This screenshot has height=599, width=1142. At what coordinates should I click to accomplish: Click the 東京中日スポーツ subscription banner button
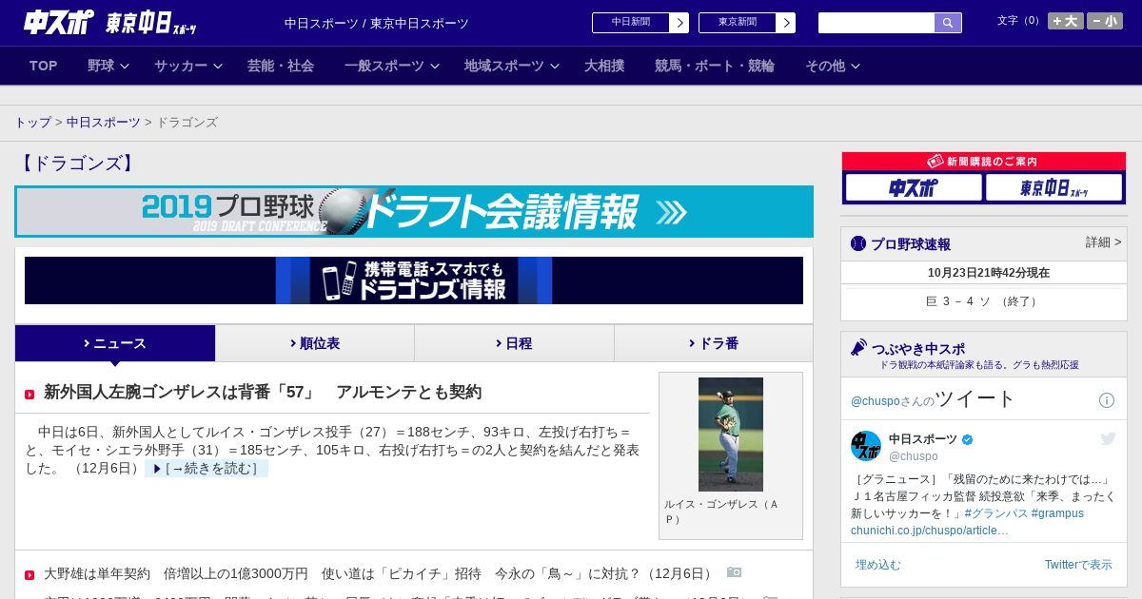[1053, 187]
